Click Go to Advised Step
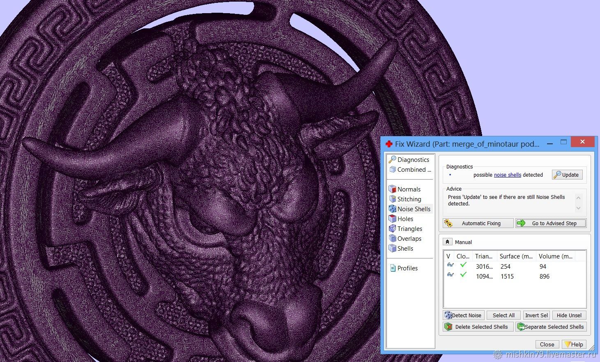The image size is (600, 362). coord(551,223)
